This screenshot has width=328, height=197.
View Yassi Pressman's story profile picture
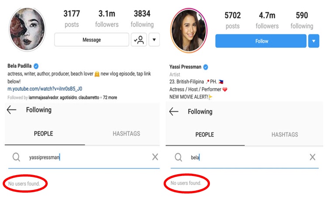pyautogui.click(x=189, y=30)
